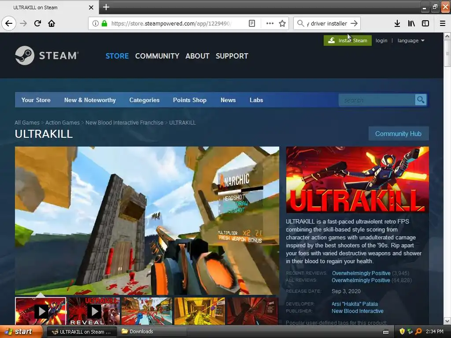451x338 pixels.
Task: Open the COMMUNITY menu
Action: (x=157, y=56)
